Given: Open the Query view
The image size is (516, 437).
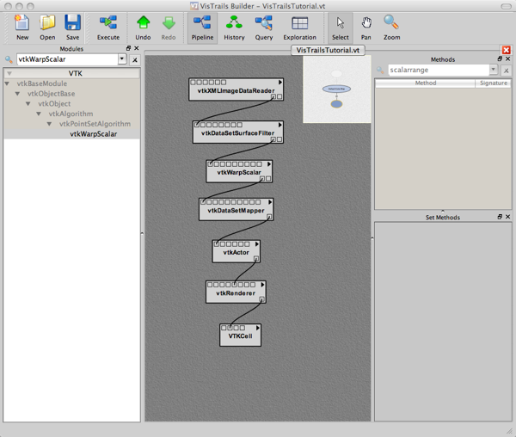Looking at the screenshot, I should coord(264,28).
